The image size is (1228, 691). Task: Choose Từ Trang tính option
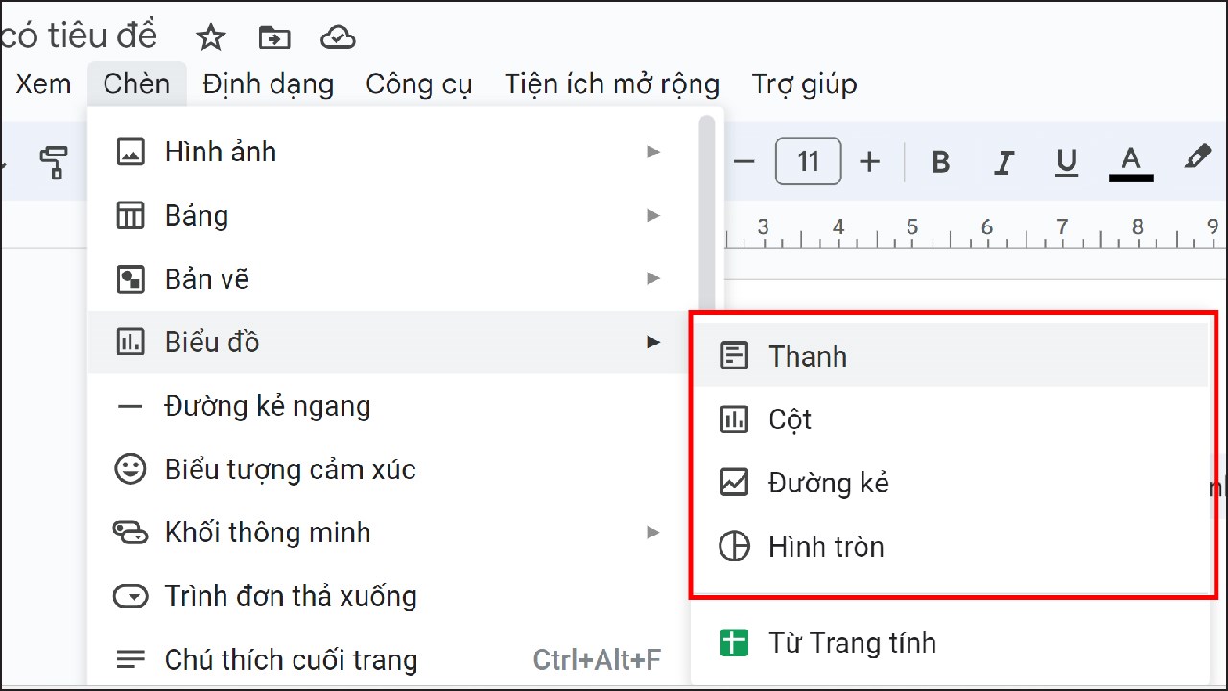pyautogui.click(x=950, y=642)
